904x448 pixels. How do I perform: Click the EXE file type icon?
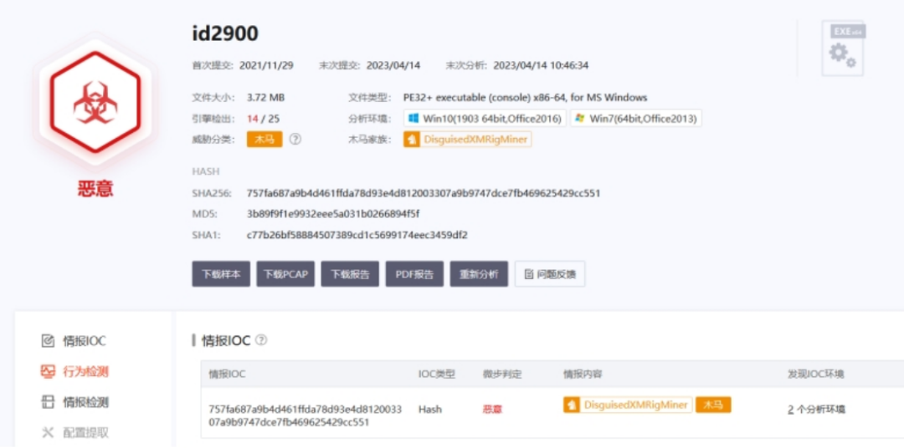click(x=842, y=49)
